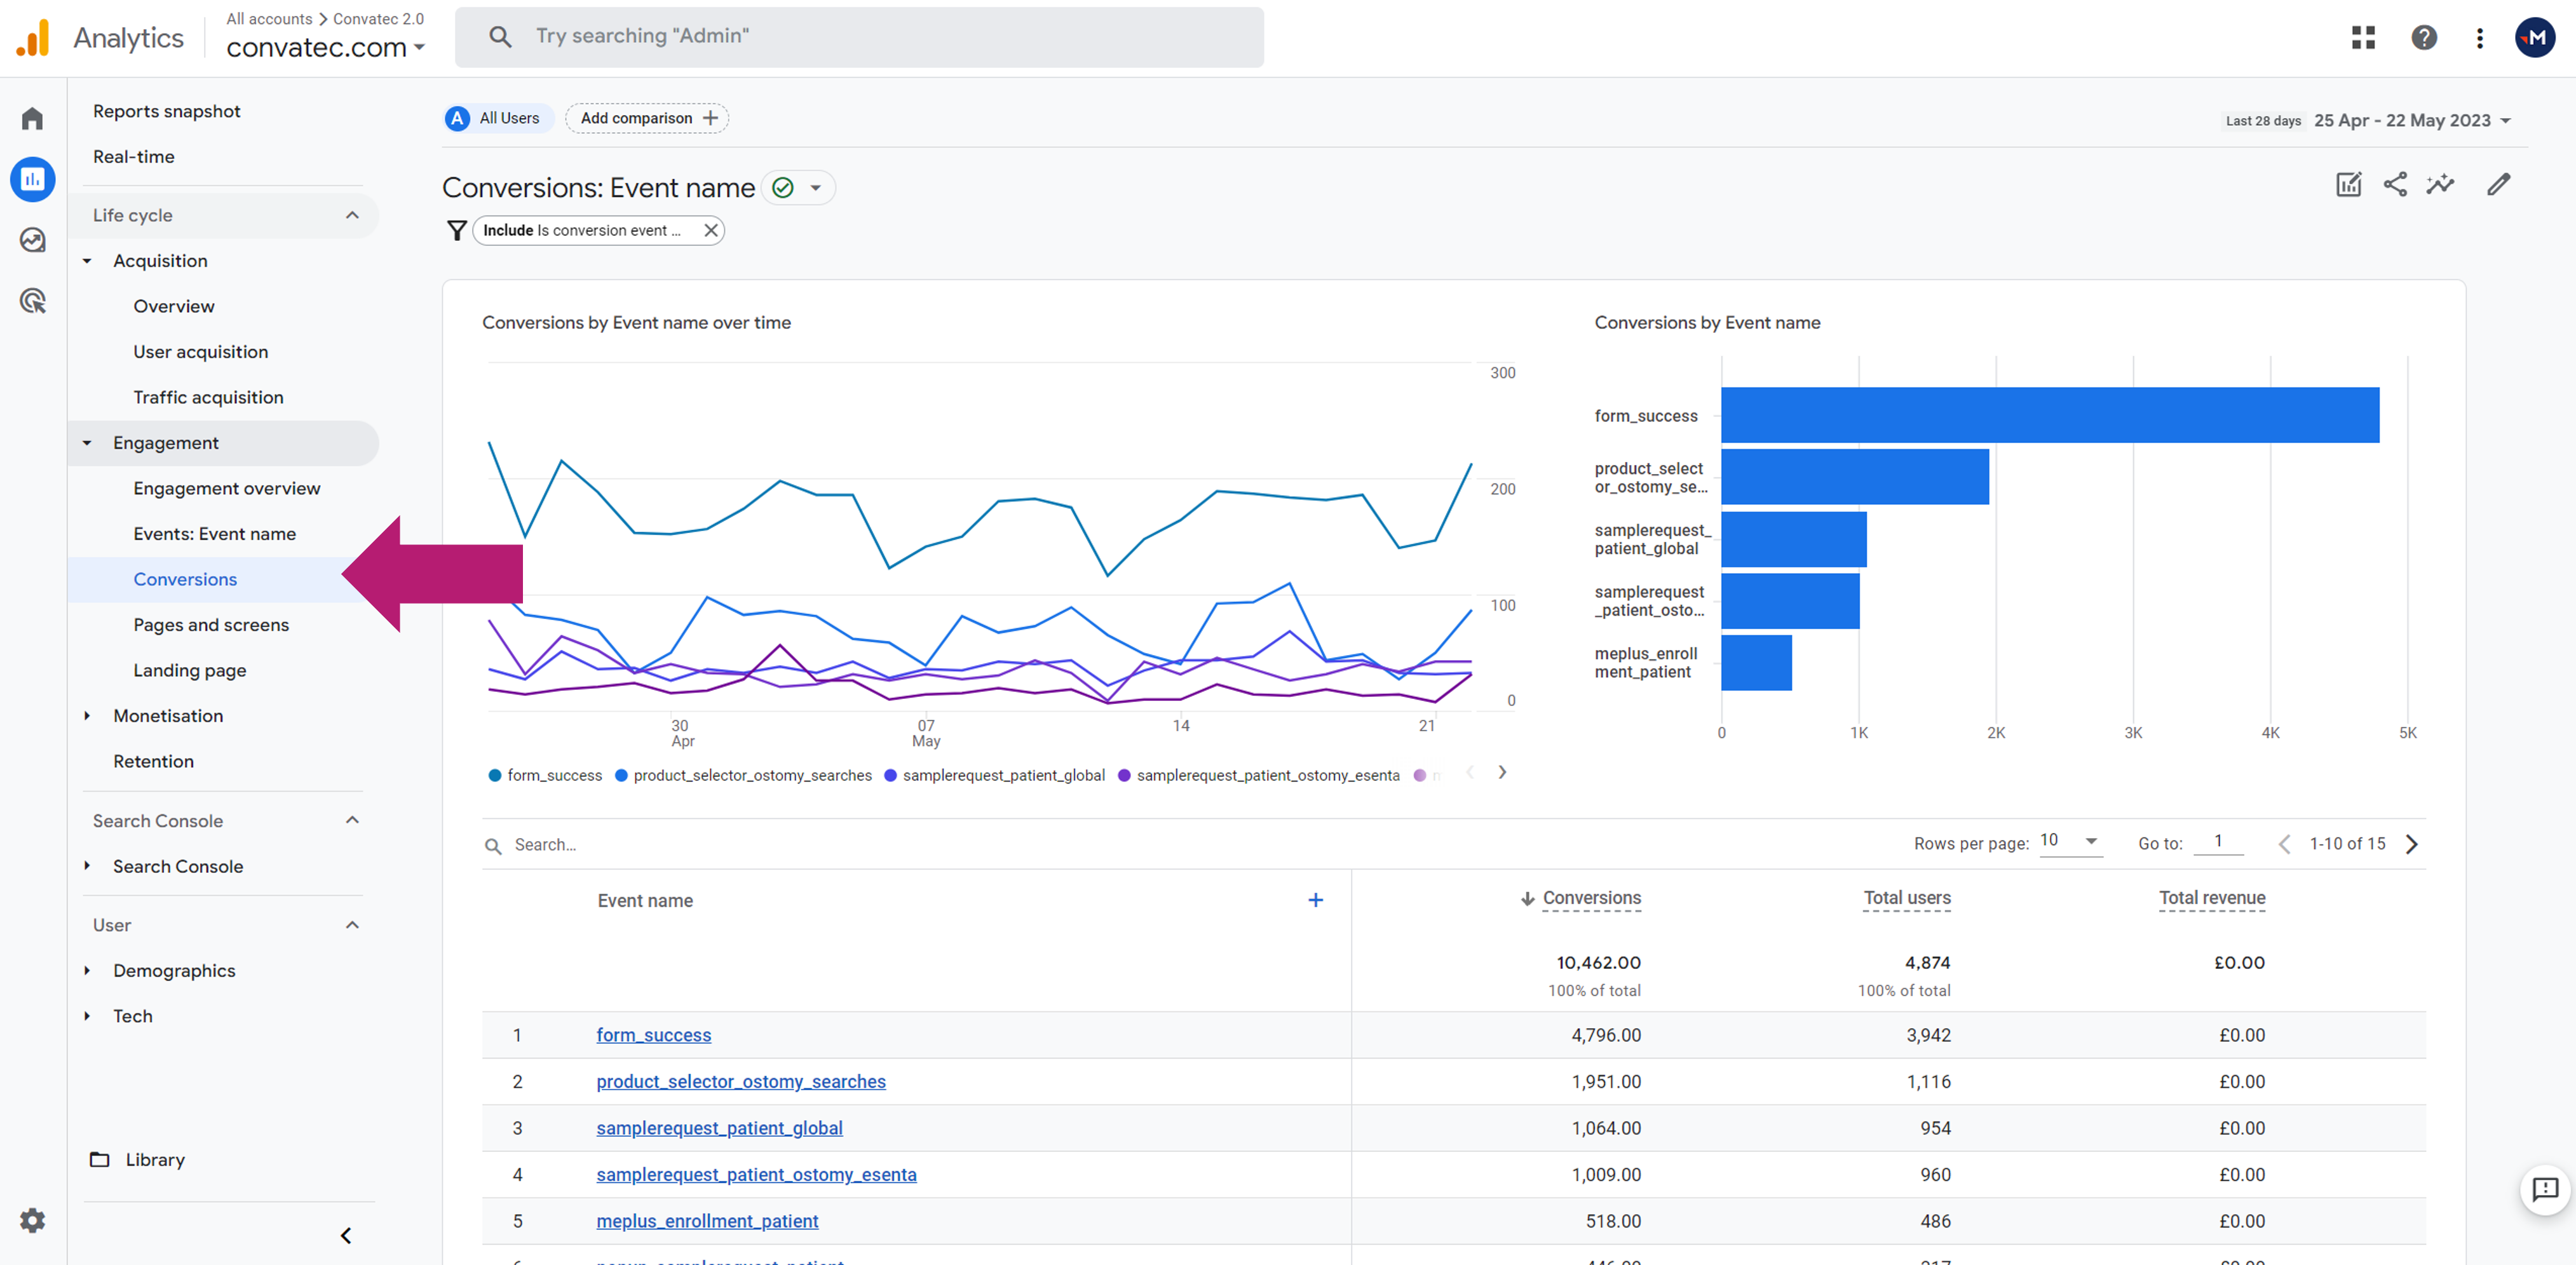Viewport: 2576px width, 1265px height.
Task: Share this Conversions report
Action: tap(2394, 185)
